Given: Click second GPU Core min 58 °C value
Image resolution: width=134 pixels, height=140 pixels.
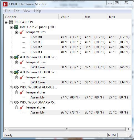Looking at the screenshot, I should tap(95, 82).
